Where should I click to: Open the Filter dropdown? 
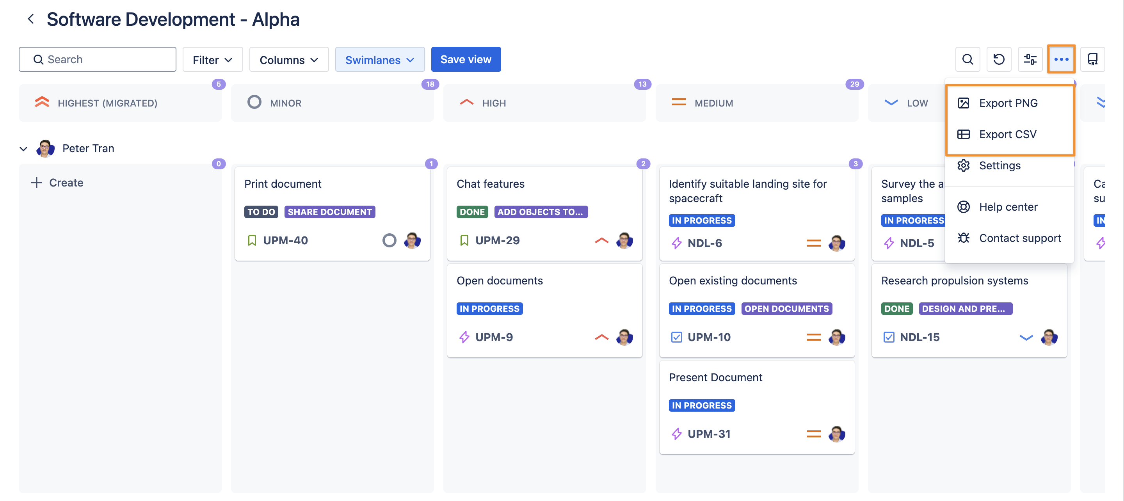click(212, 59)
